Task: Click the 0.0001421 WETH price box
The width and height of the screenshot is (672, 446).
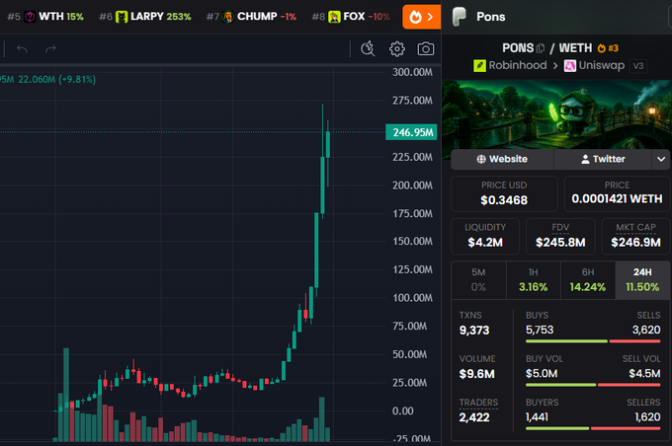Action: [x=617, y=193]
